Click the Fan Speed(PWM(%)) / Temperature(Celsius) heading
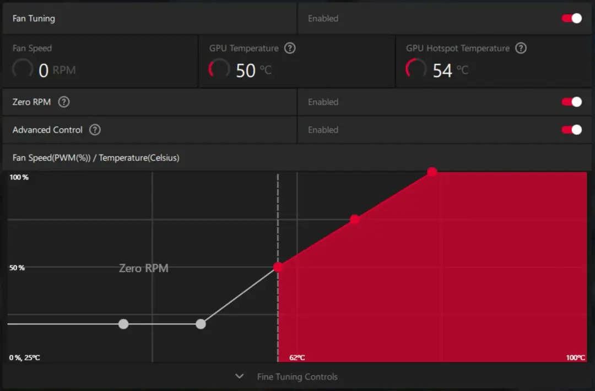This screenshot has height=391, width=595. click(x=96, y=158)
